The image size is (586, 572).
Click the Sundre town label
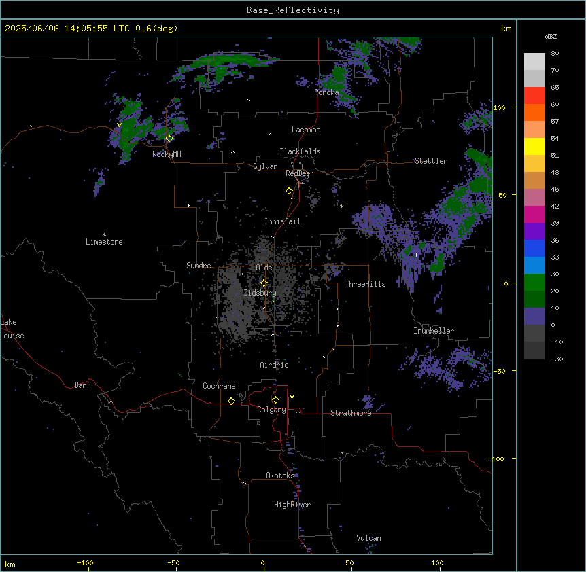(199, 266)
